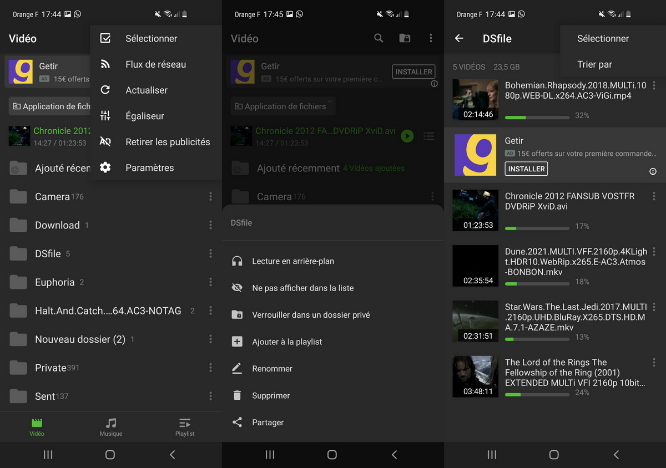
Task: Open options dots for DSfile folder
Action: (210, 253)
